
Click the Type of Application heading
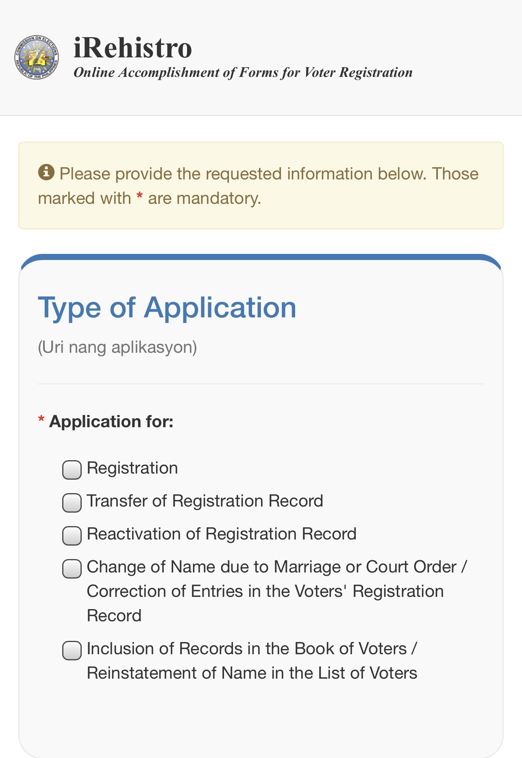(x=167, y=308)
